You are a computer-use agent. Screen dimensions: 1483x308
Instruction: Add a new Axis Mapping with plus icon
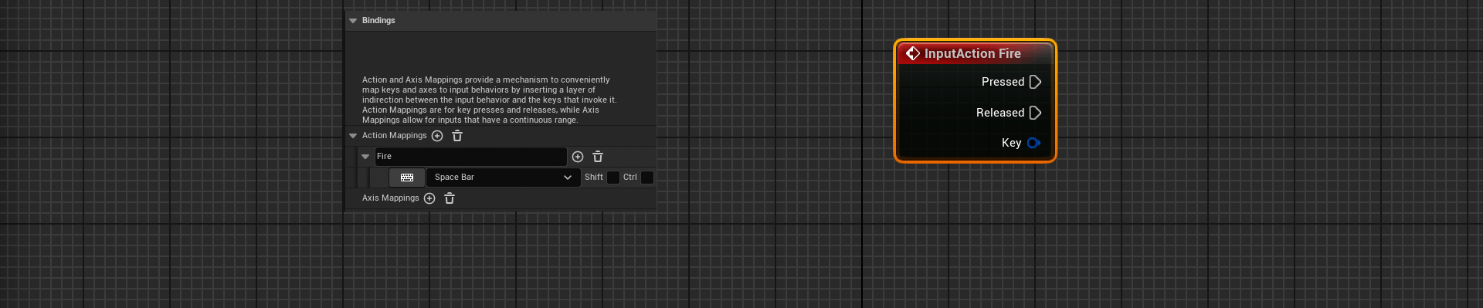[429, 198]
